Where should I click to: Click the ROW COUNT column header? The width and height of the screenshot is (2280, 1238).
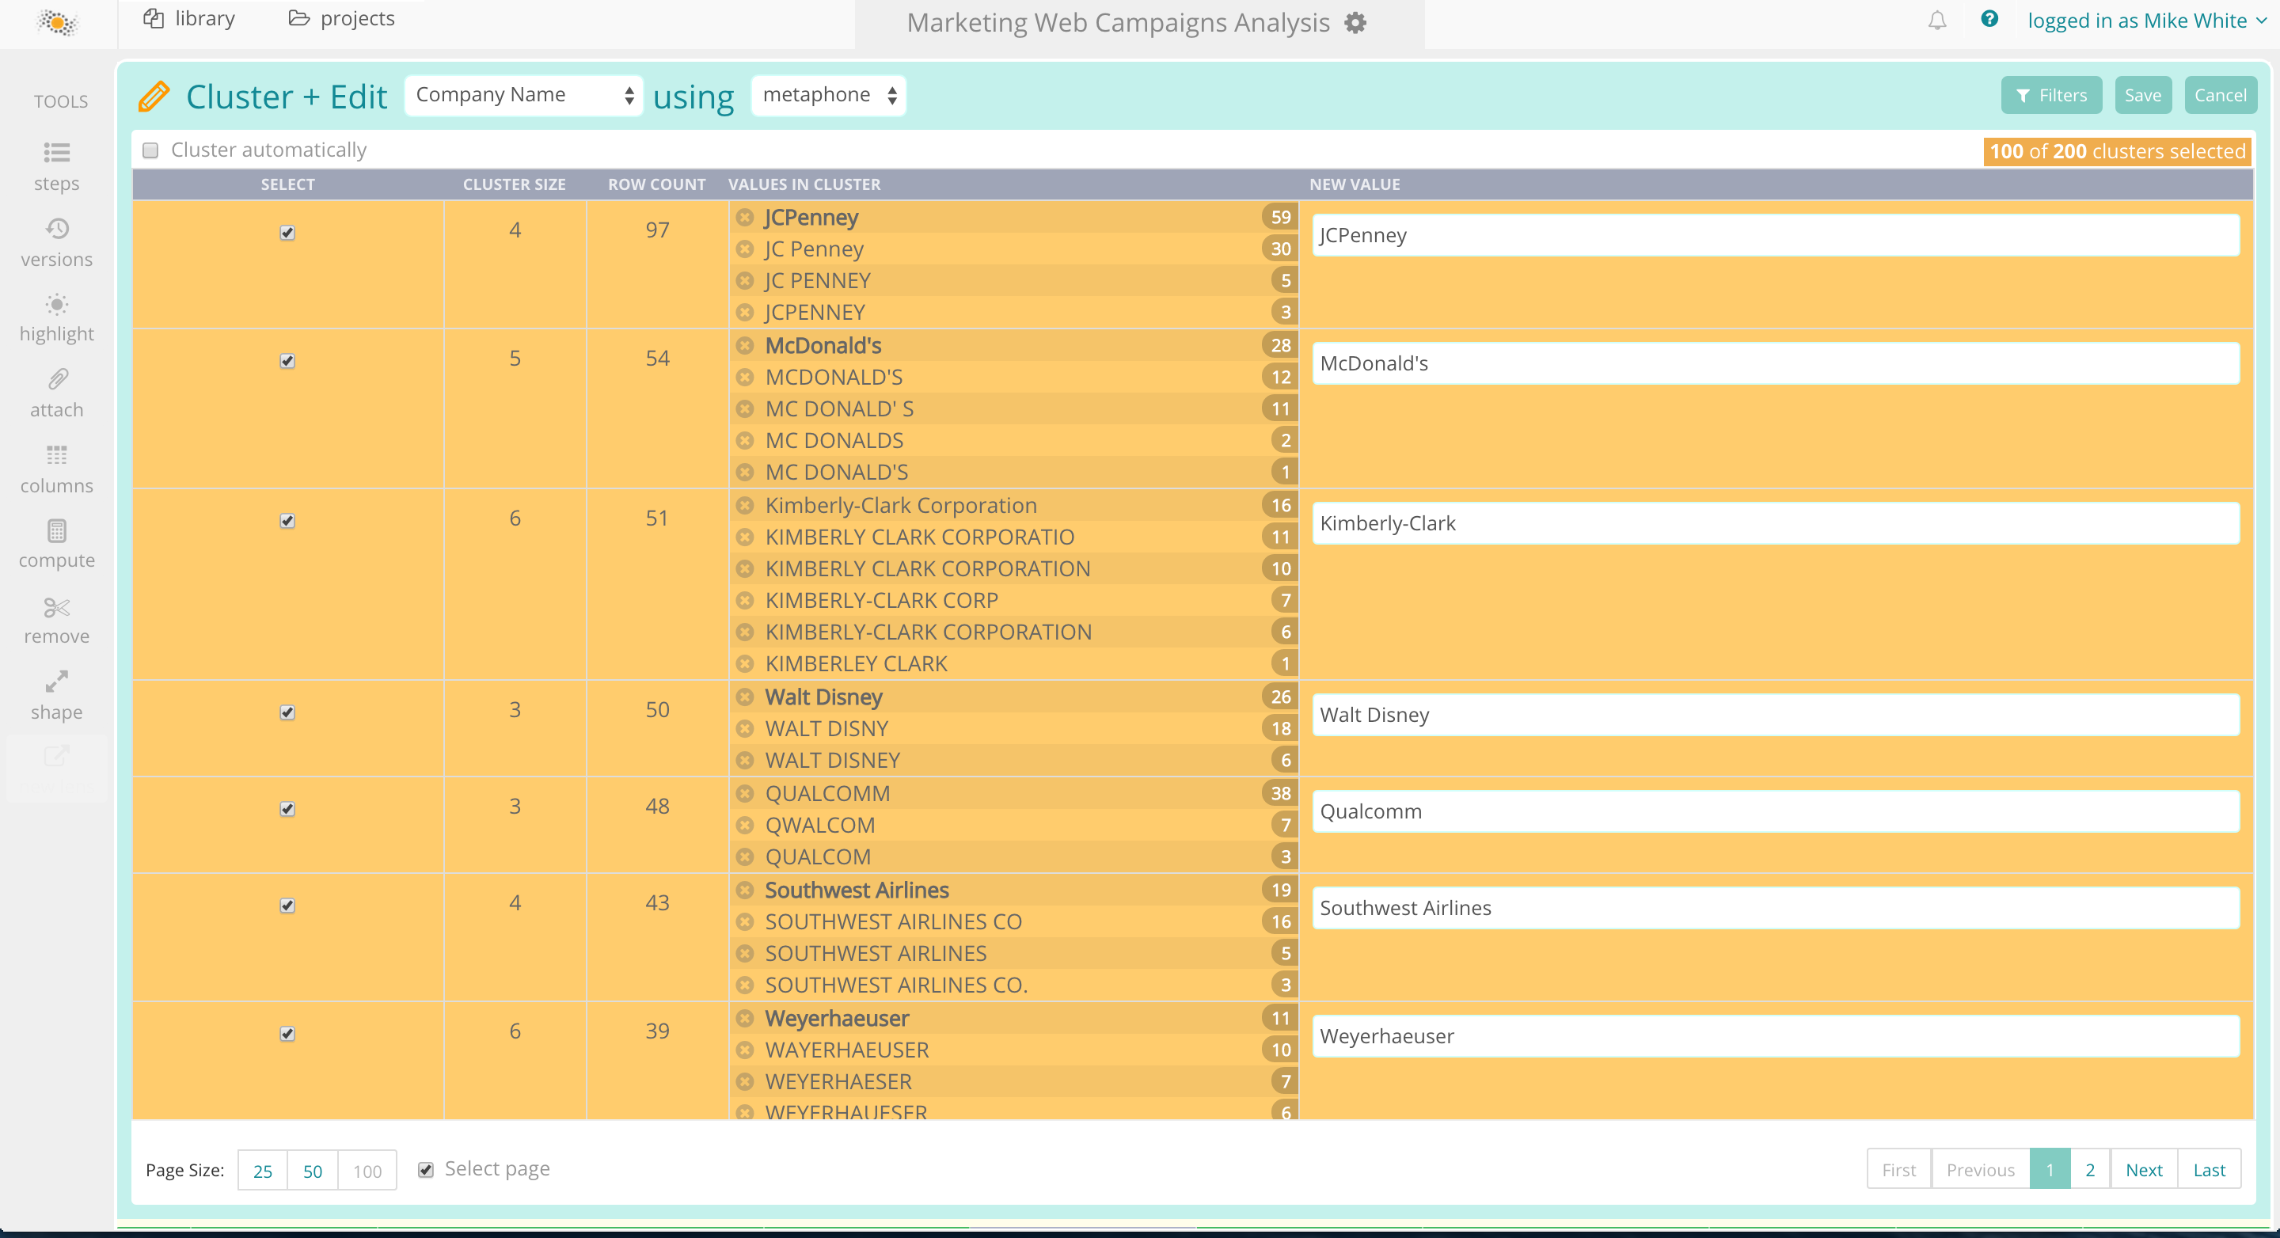657,184
